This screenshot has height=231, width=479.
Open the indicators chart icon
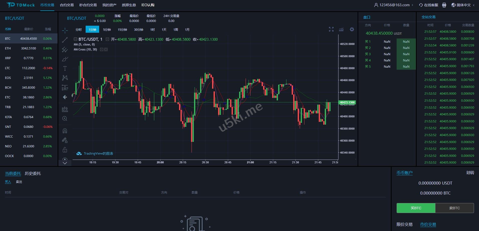[341, 29]
